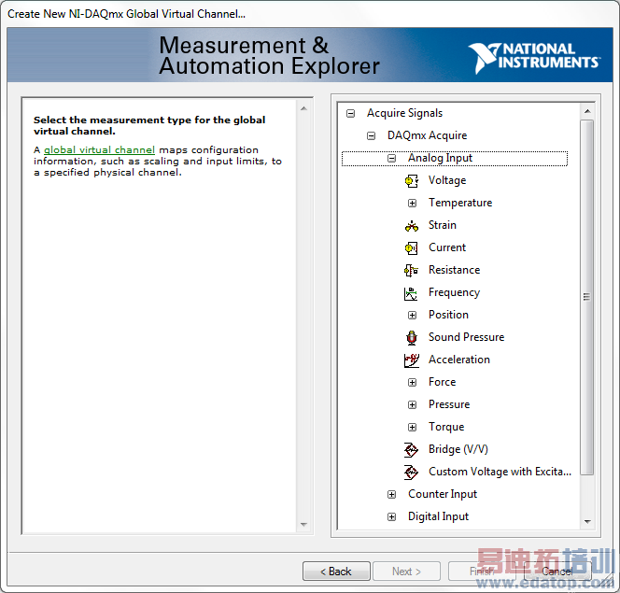620x593 pixels.
Task: Select the Strain label in tree
Action: click(x=443, y=225)
